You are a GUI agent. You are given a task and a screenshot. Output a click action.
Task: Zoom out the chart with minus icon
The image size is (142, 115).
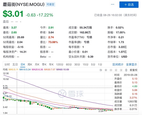111,70
